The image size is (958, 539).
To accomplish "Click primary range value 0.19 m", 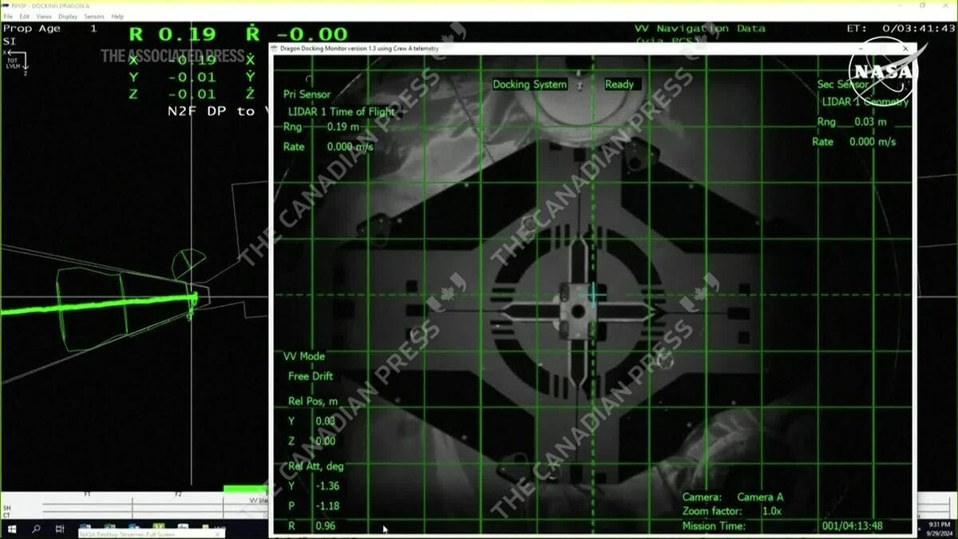I will pos(343,127).
